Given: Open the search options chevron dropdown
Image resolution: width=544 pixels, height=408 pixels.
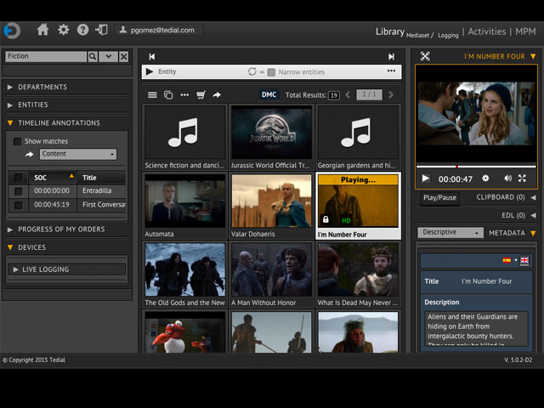Looking at the screenshot, I should tap(108, 56).
